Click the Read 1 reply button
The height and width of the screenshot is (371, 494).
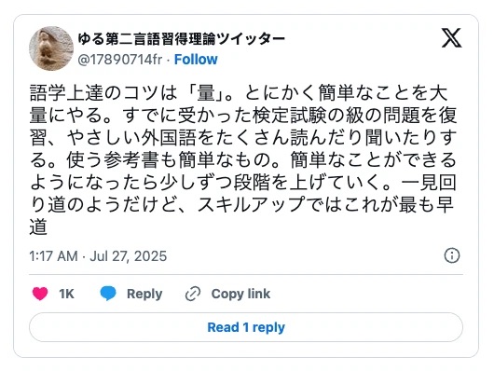246,327
